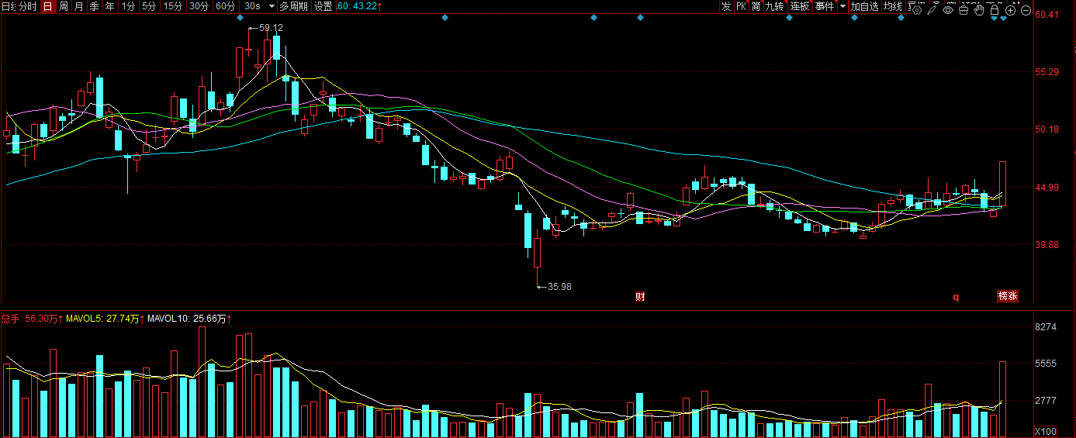Viewport: 1076px width, 438px height.
Task: Open the 设置 settings button
Action: coord(323,6)
